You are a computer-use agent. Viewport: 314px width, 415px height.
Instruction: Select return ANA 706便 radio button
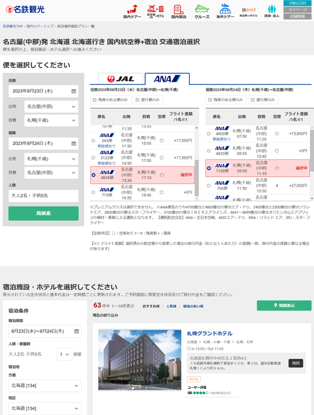(x=209, y=186)
